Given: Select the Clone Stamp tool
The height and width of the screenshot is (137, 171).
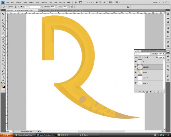Looking at the screenshot, I should point(3,39).
